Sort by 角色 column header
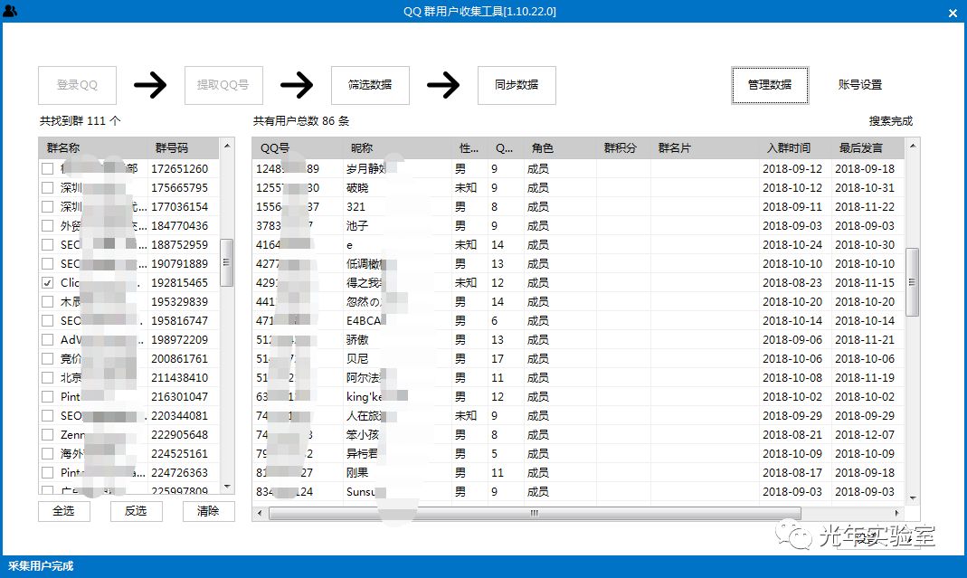Viewport: 967px width, 578px height. [x=560, y=148]
